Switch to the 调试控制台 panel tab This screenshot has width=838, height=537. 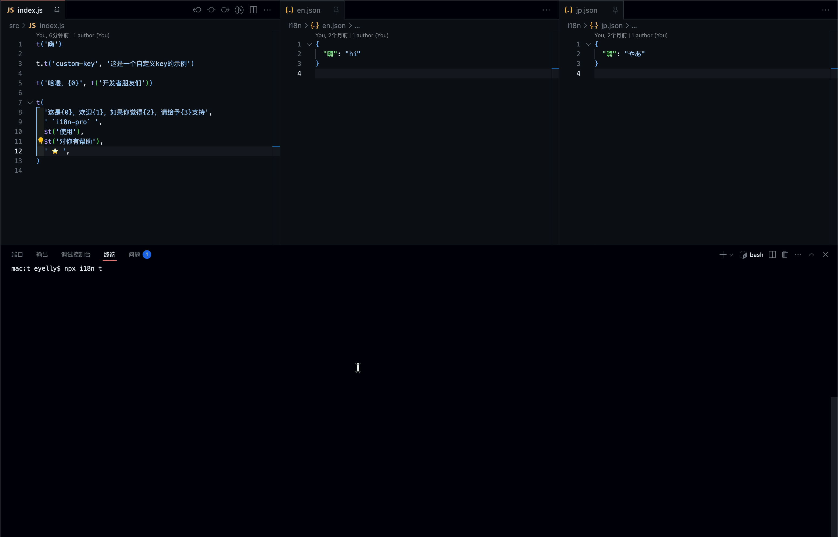(x=76, y=254)
